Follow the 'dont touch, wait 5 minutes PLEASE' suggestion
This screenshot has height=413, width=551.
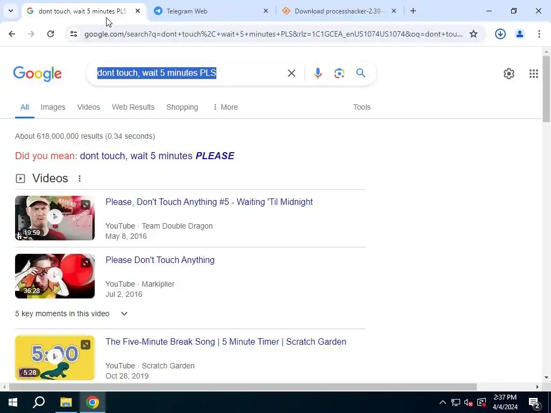pyautogui.click(x=157, y=156)
